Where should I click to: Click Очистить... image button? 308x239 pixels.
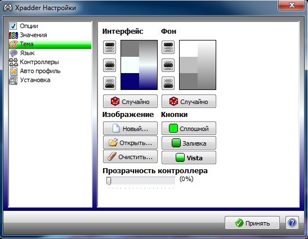click(130, 156)
